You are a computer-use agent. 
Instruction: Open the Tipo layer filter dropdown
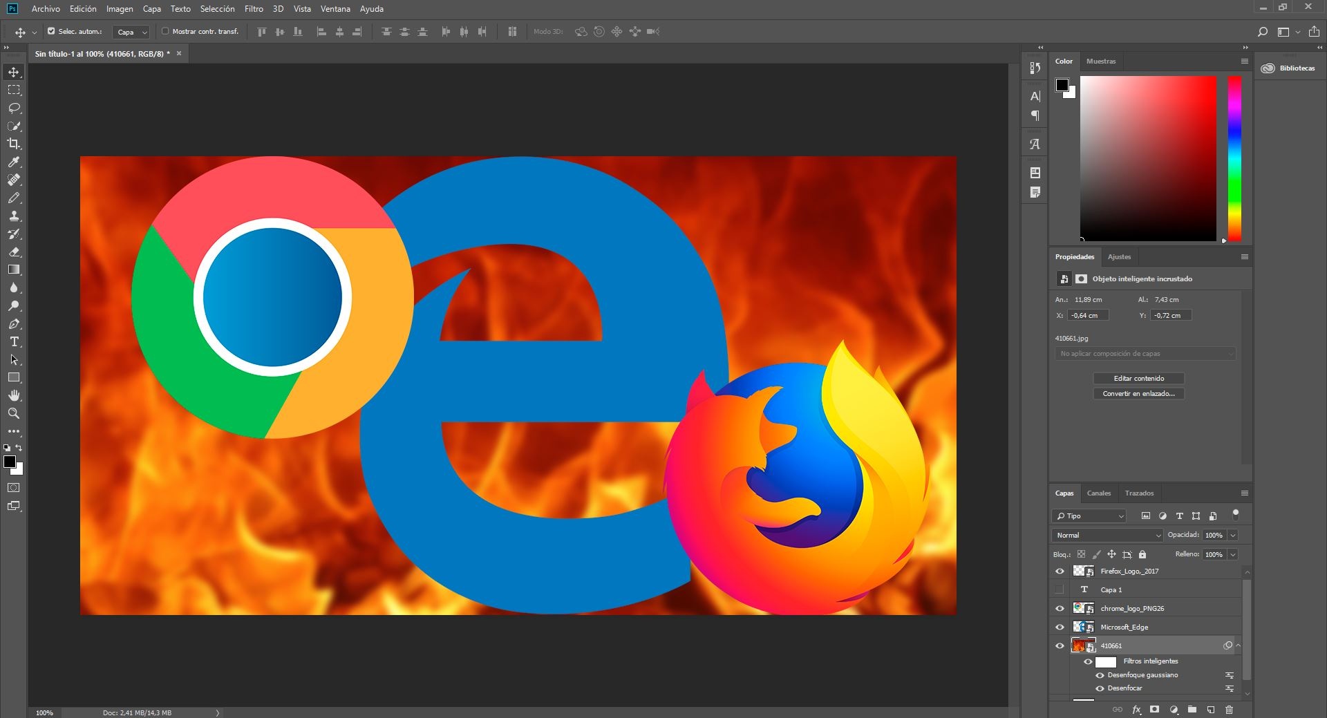tap(1089, 516)
